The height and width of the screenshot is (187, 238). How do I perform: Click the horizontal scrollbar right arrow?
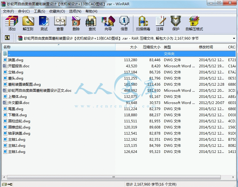[x=233, y=177]
